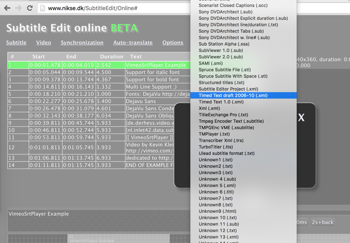350x243 pixels.
Task: Click end time 0:00:45.744 cell
Action: coord(79,123)
